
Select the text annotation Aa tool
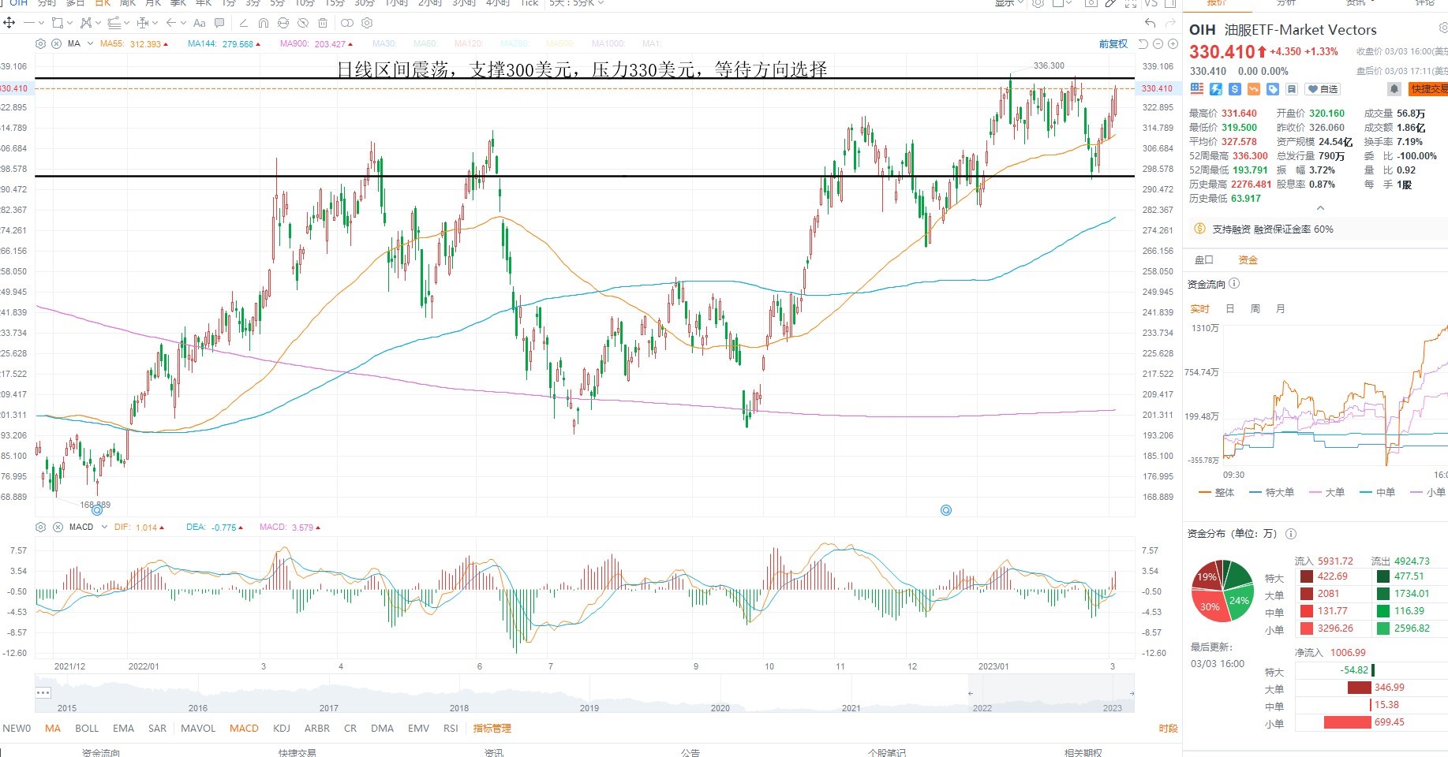(x=200, y=23)
